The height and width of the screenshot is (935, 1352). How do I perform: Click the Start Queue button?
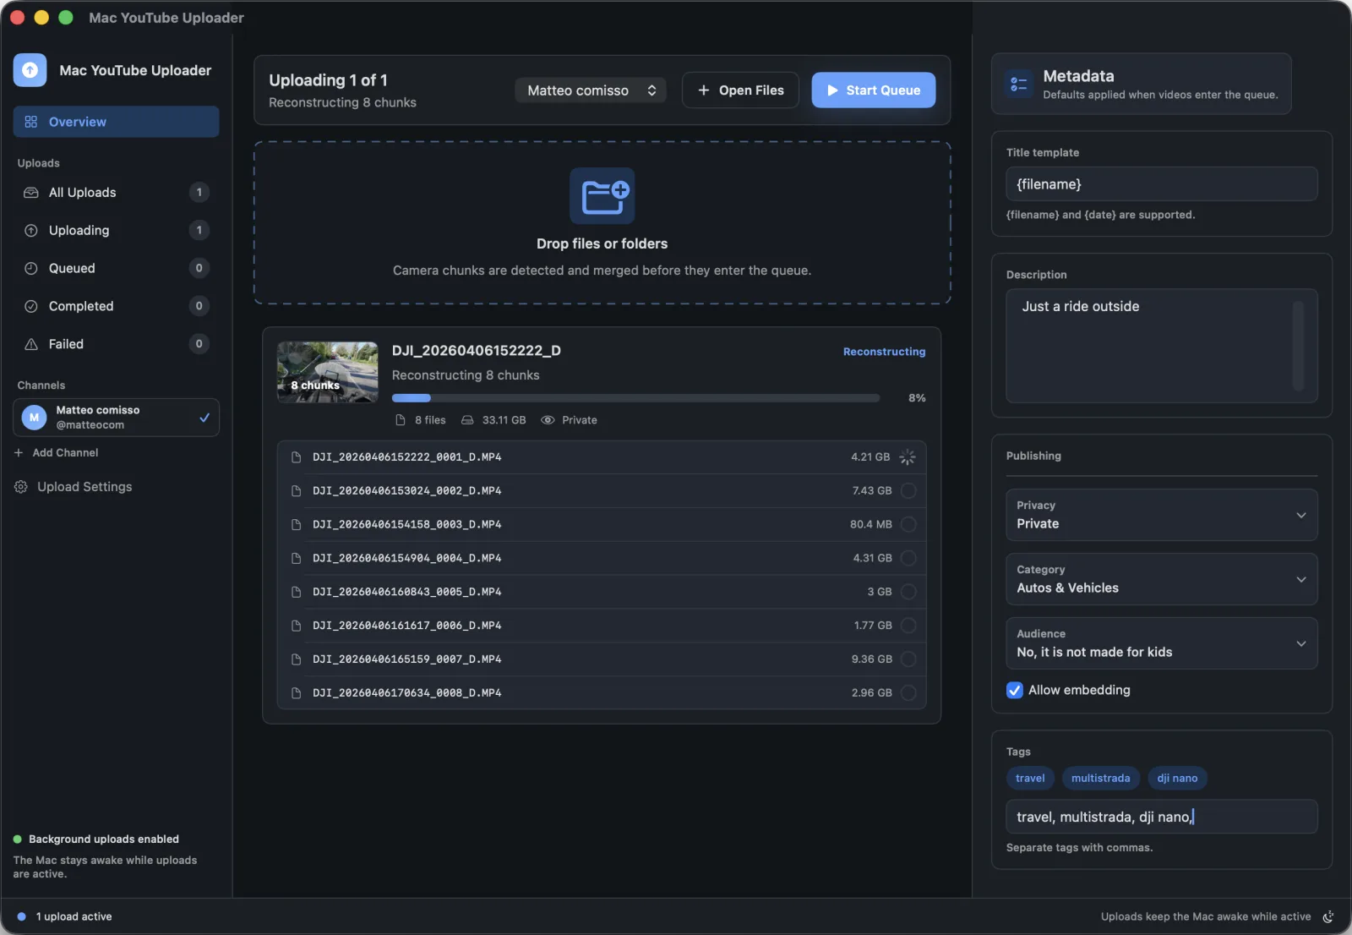(874, 90)
